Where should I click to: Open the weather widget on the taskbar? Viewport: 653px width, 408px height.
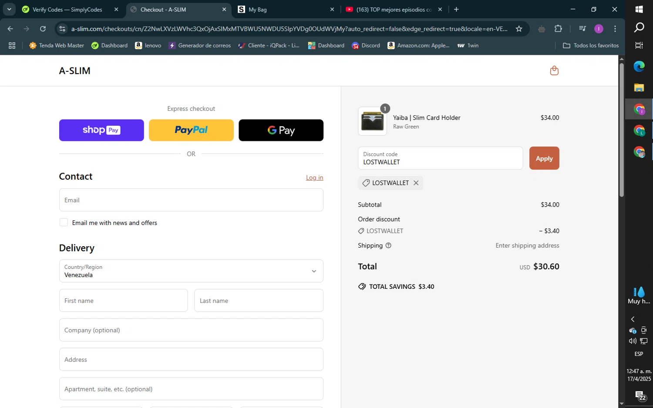[x=639, y=296]
